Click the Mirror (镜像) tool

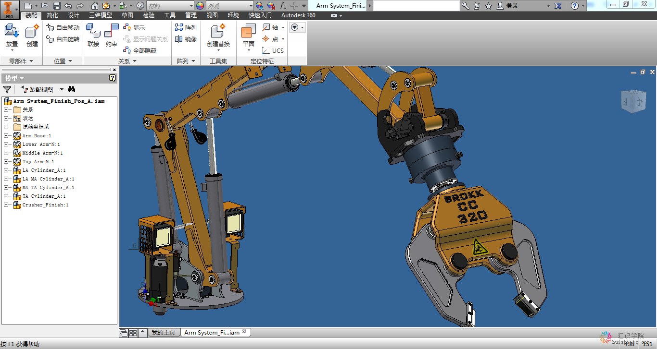coord(186,39)
